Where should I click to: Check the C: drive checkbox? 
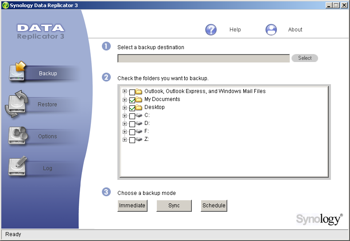(x=132, y=116)
